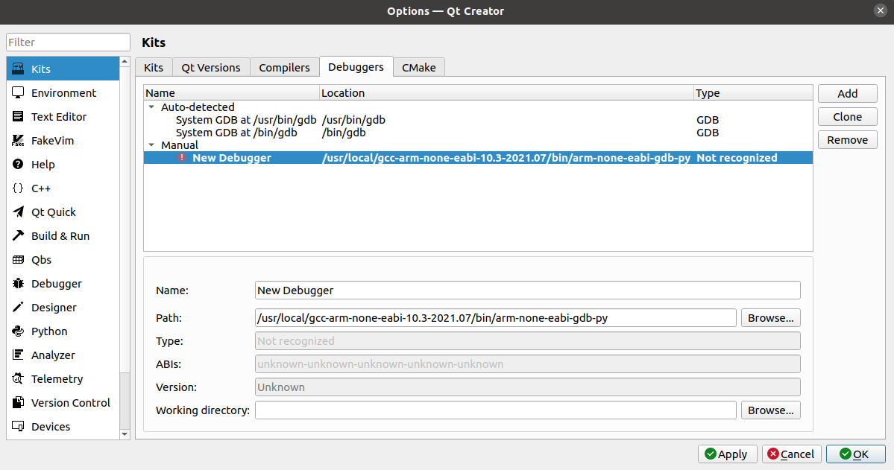
Task: Click the arm-none-eabi-gdb-py location cell
Action: pos(506,158)
